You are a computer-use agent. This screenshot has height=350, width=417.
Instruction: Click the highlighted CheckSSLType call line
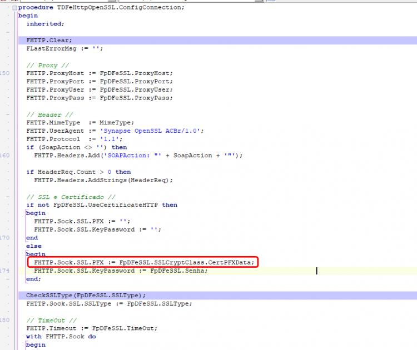217,296
